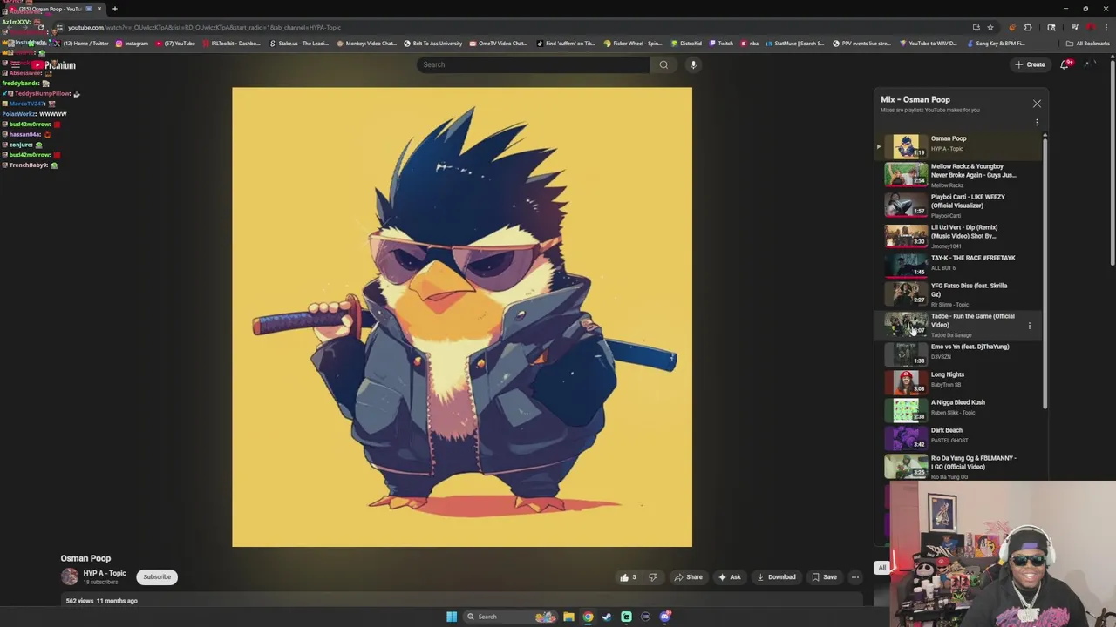
Task: Open a new browser tab
Action: pos(114,9)
